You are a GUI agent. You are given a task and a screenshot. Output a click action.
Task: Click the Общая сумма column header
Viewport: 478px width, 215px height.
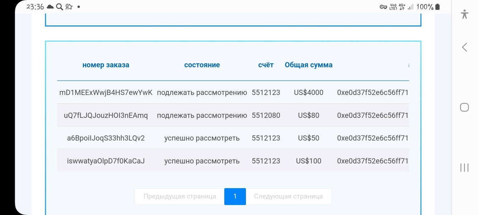tap(308, 65)
